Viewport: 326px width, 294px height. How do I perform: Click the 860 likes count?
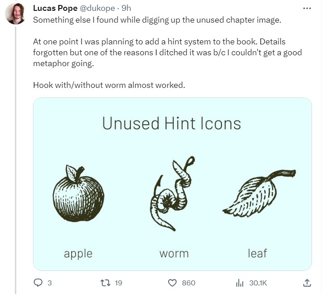pos(188,283)
